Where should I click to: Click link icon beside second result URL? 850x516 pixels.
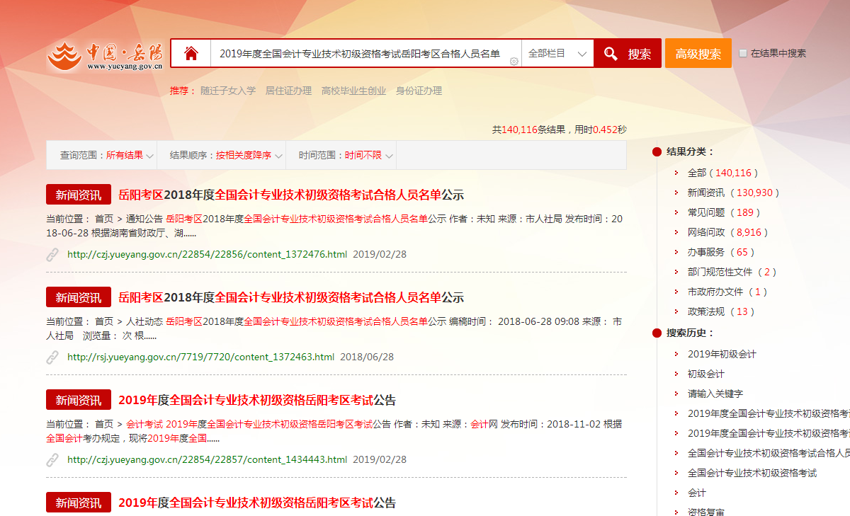[52, 357]
